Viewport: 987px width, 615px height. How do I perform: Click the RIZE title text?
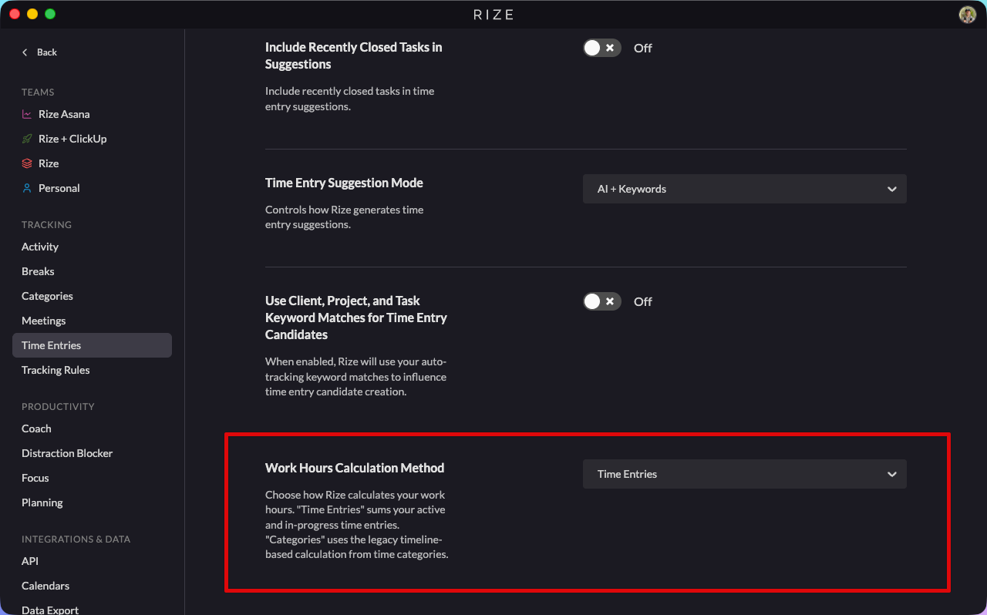(493, 15)
